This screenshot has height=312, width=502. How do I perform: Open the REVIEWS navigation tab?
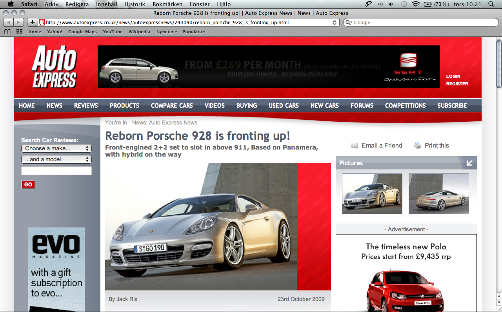pos(86,106)
